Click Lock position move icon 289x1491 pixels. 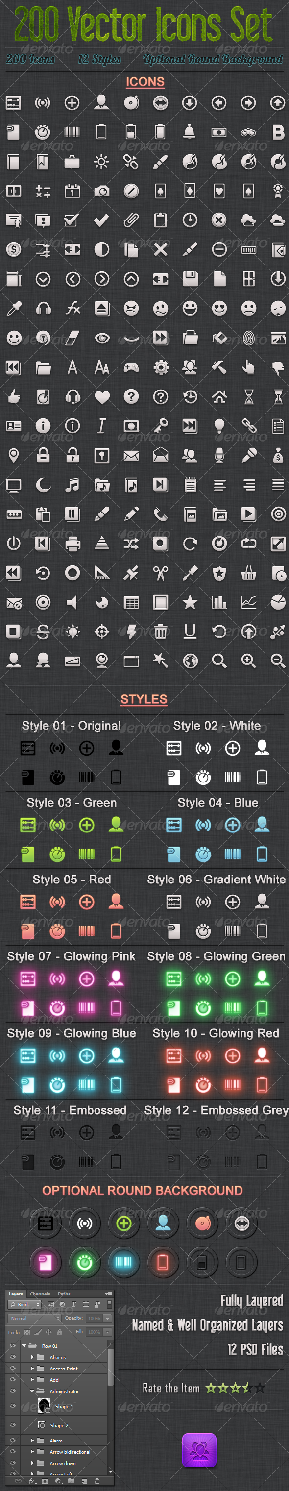click(48, 1332)
